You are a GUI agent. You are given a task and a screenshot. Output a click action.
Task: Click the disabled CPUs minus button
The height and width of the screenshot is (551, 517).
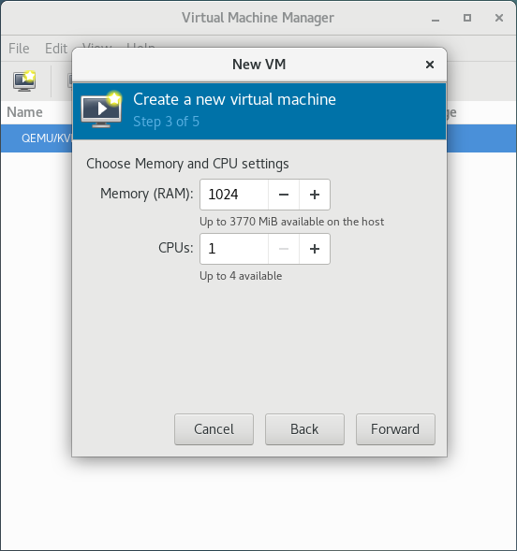[284, 249]
